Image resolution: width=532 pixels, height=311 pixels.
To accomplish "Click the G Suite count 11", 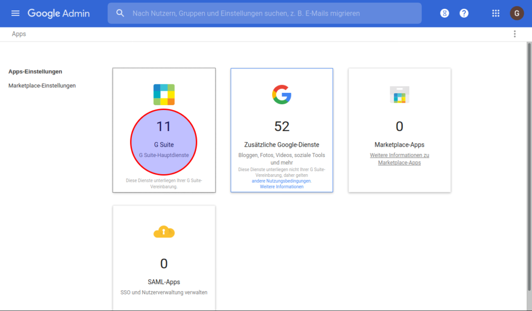I will [164, 126].
